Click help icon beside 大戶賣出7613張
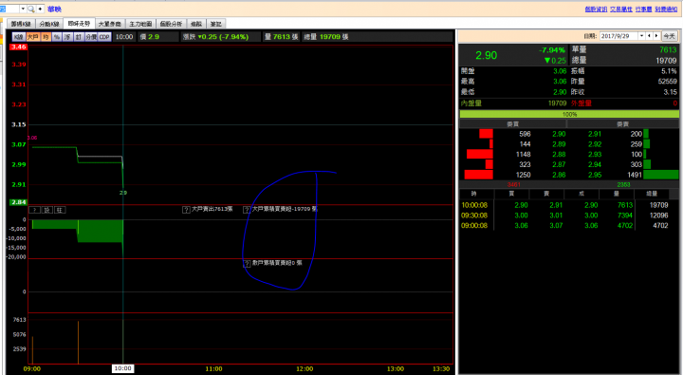The width and height of the screenshot is (683, 375). click(186, 210)
